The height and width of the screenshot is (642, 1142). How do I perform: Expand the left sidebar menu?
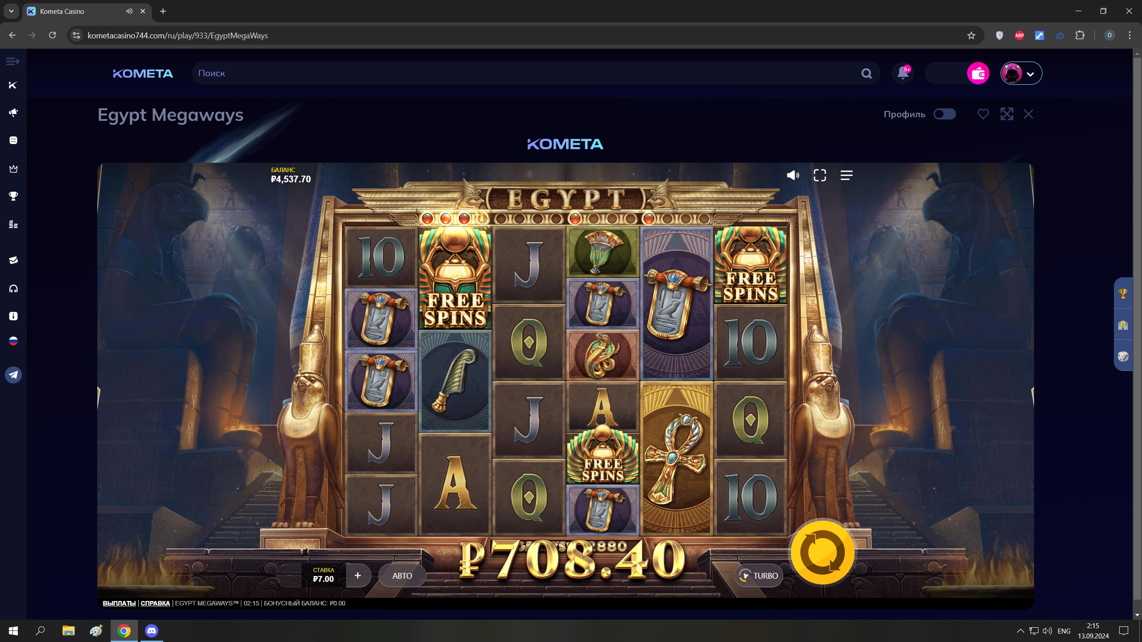[12, 61]
